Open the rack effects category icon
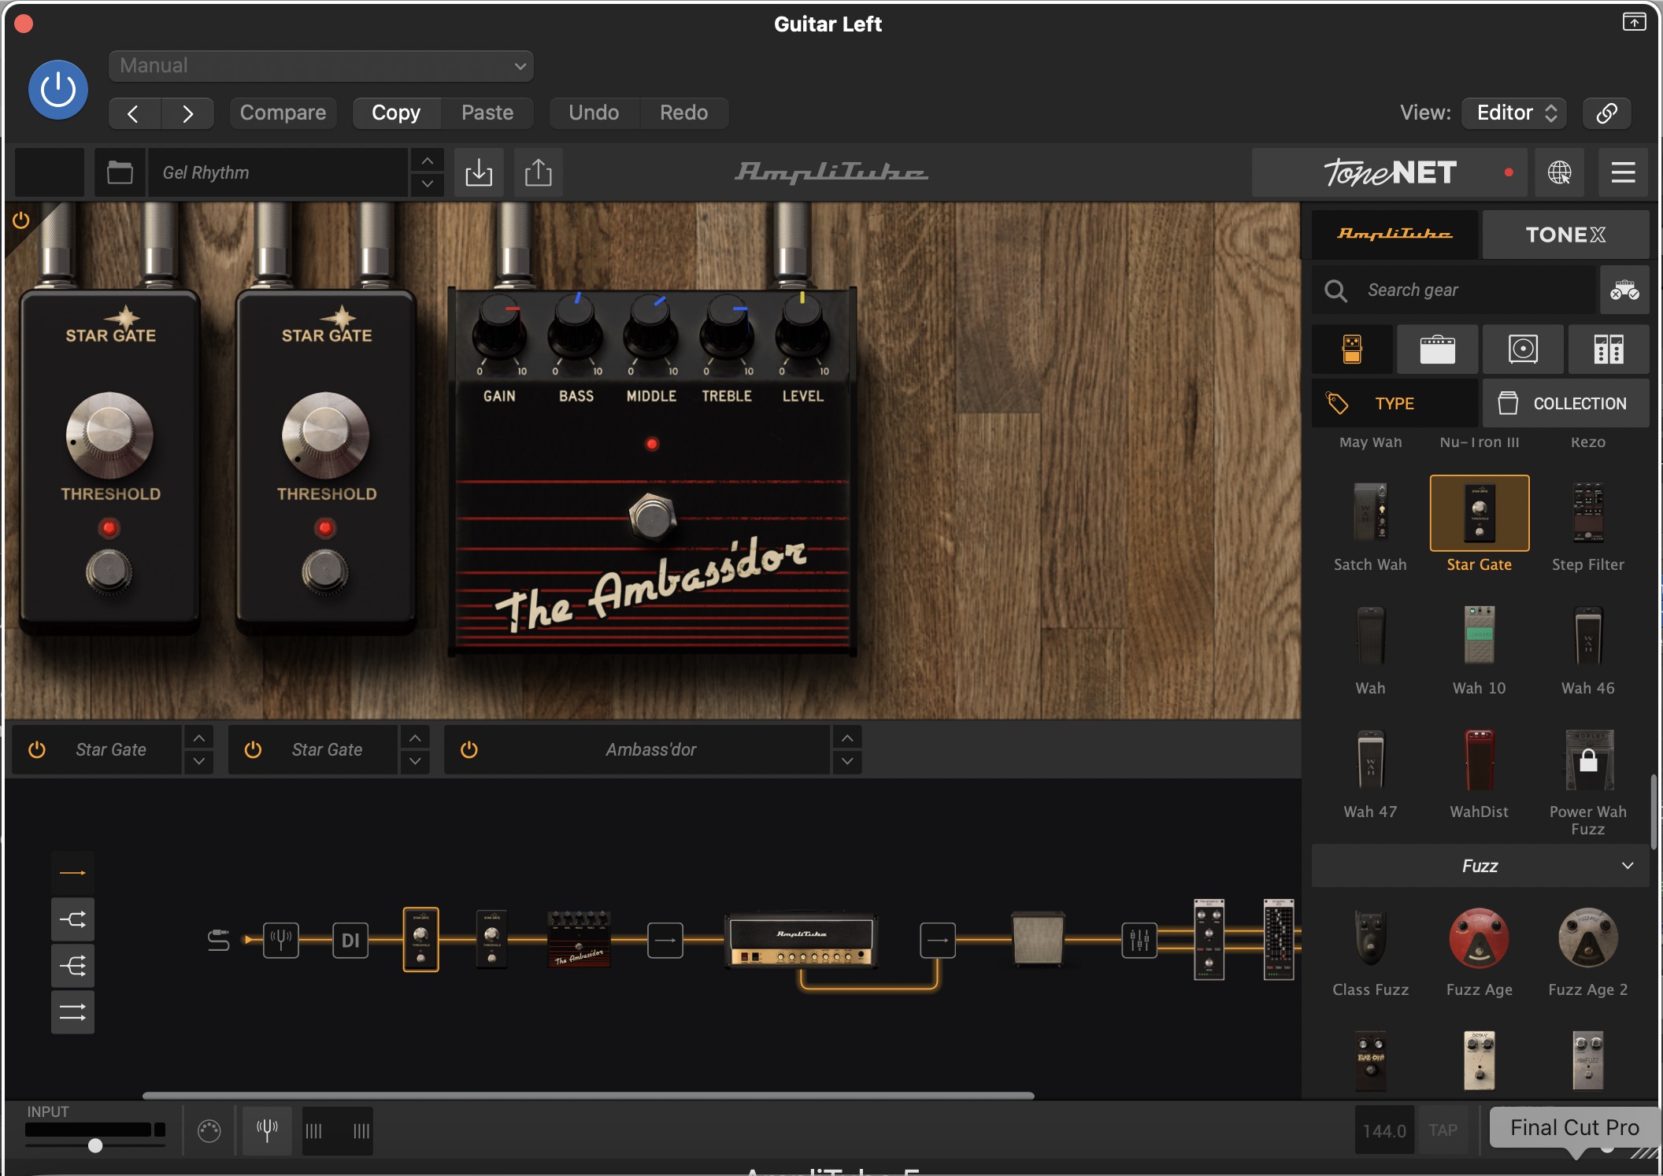This screenshot has width=1663, height=1176. pyautogui.click(x=1608, y=349)
